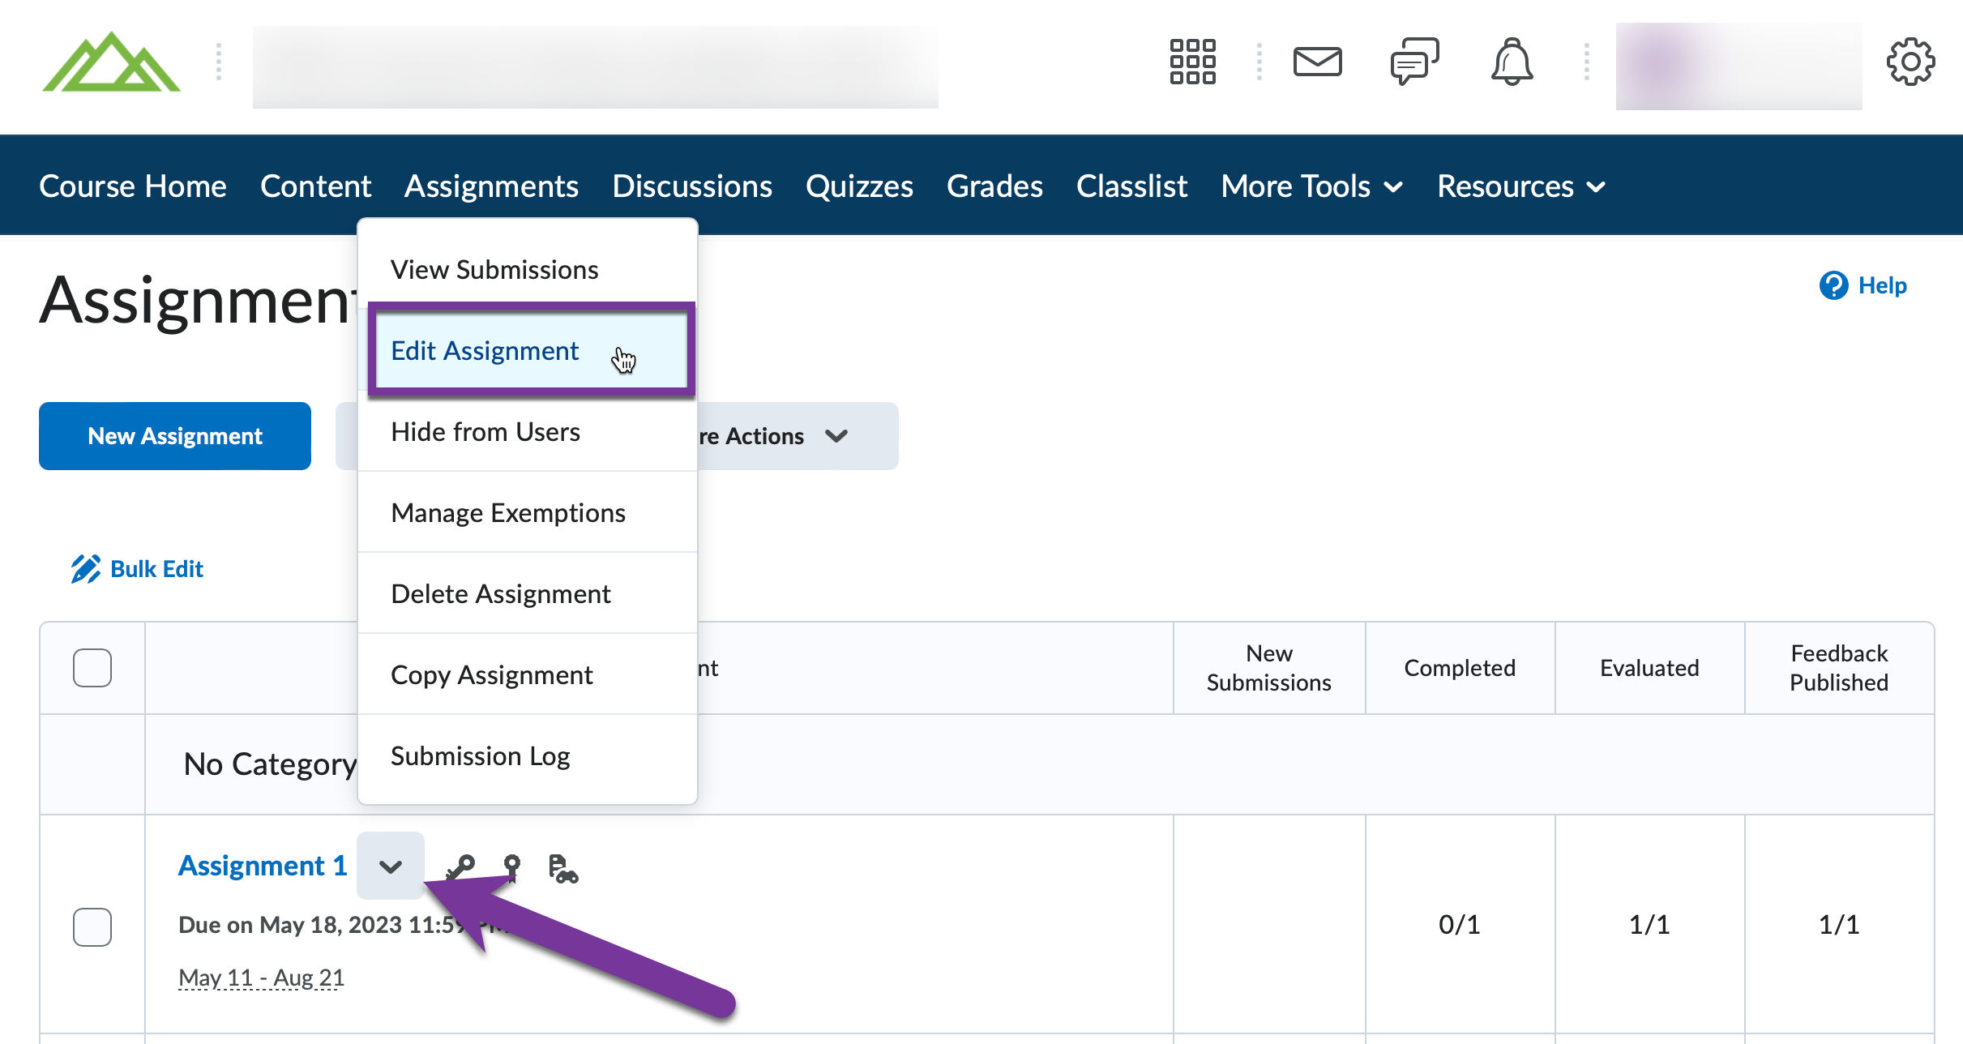Screen dimensions: 1963x1044
Task: Check the checkbox beside Assignment 1
Action: [92, 926]
